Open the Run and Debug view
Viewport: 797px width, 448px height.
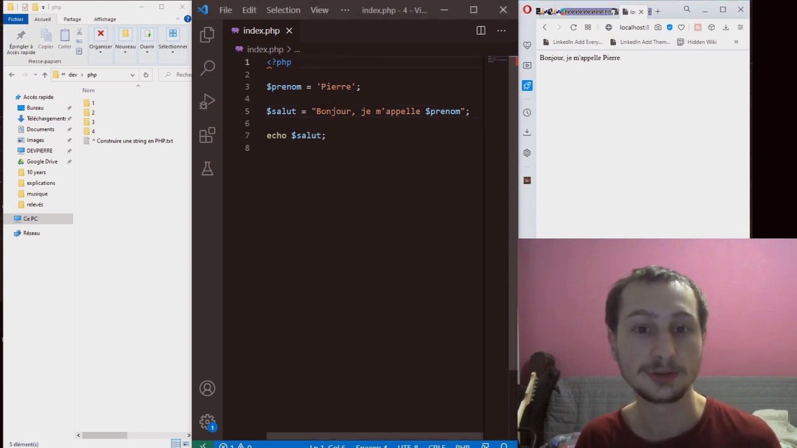click(x=207, y=101)
